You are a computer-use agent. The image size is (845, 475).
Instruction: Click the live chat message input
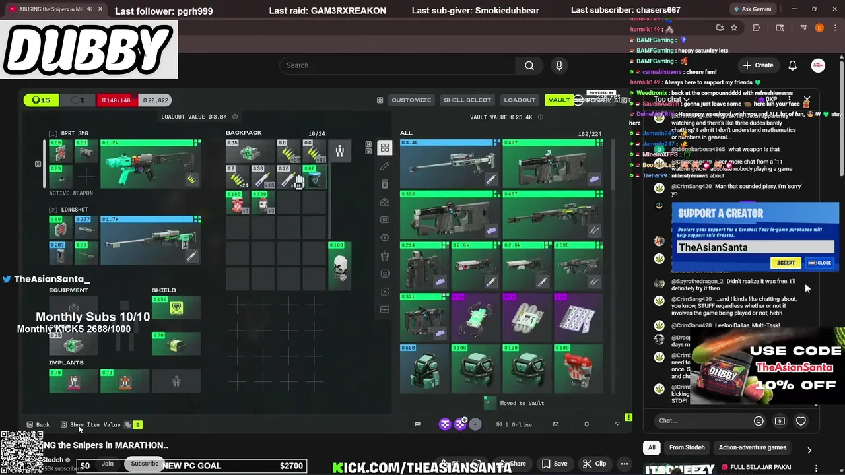(x=703, y=420)
